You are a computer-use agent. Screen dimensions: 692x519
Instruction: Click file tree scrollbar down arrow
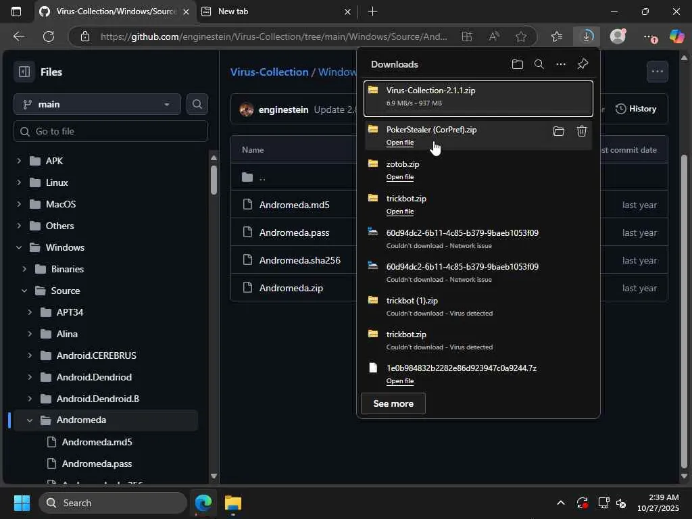214,476
